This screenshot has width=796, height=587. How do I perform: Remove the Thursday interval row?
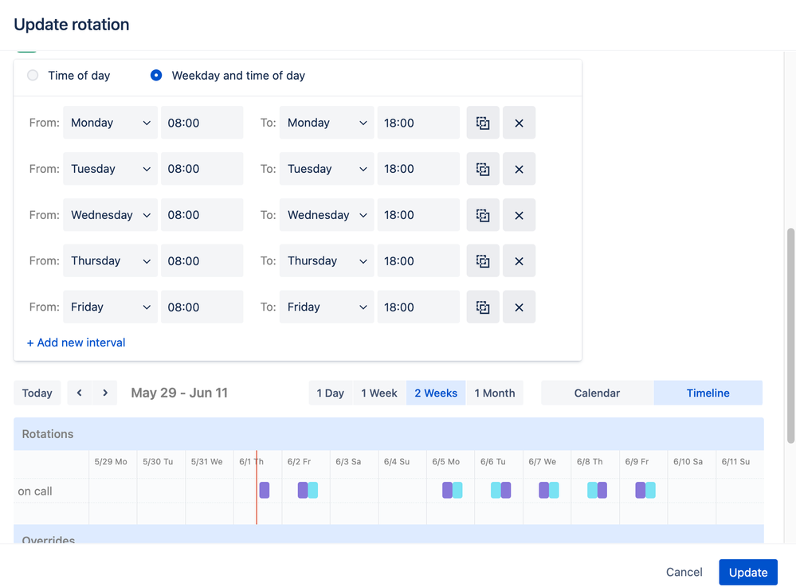pos(519,260)
